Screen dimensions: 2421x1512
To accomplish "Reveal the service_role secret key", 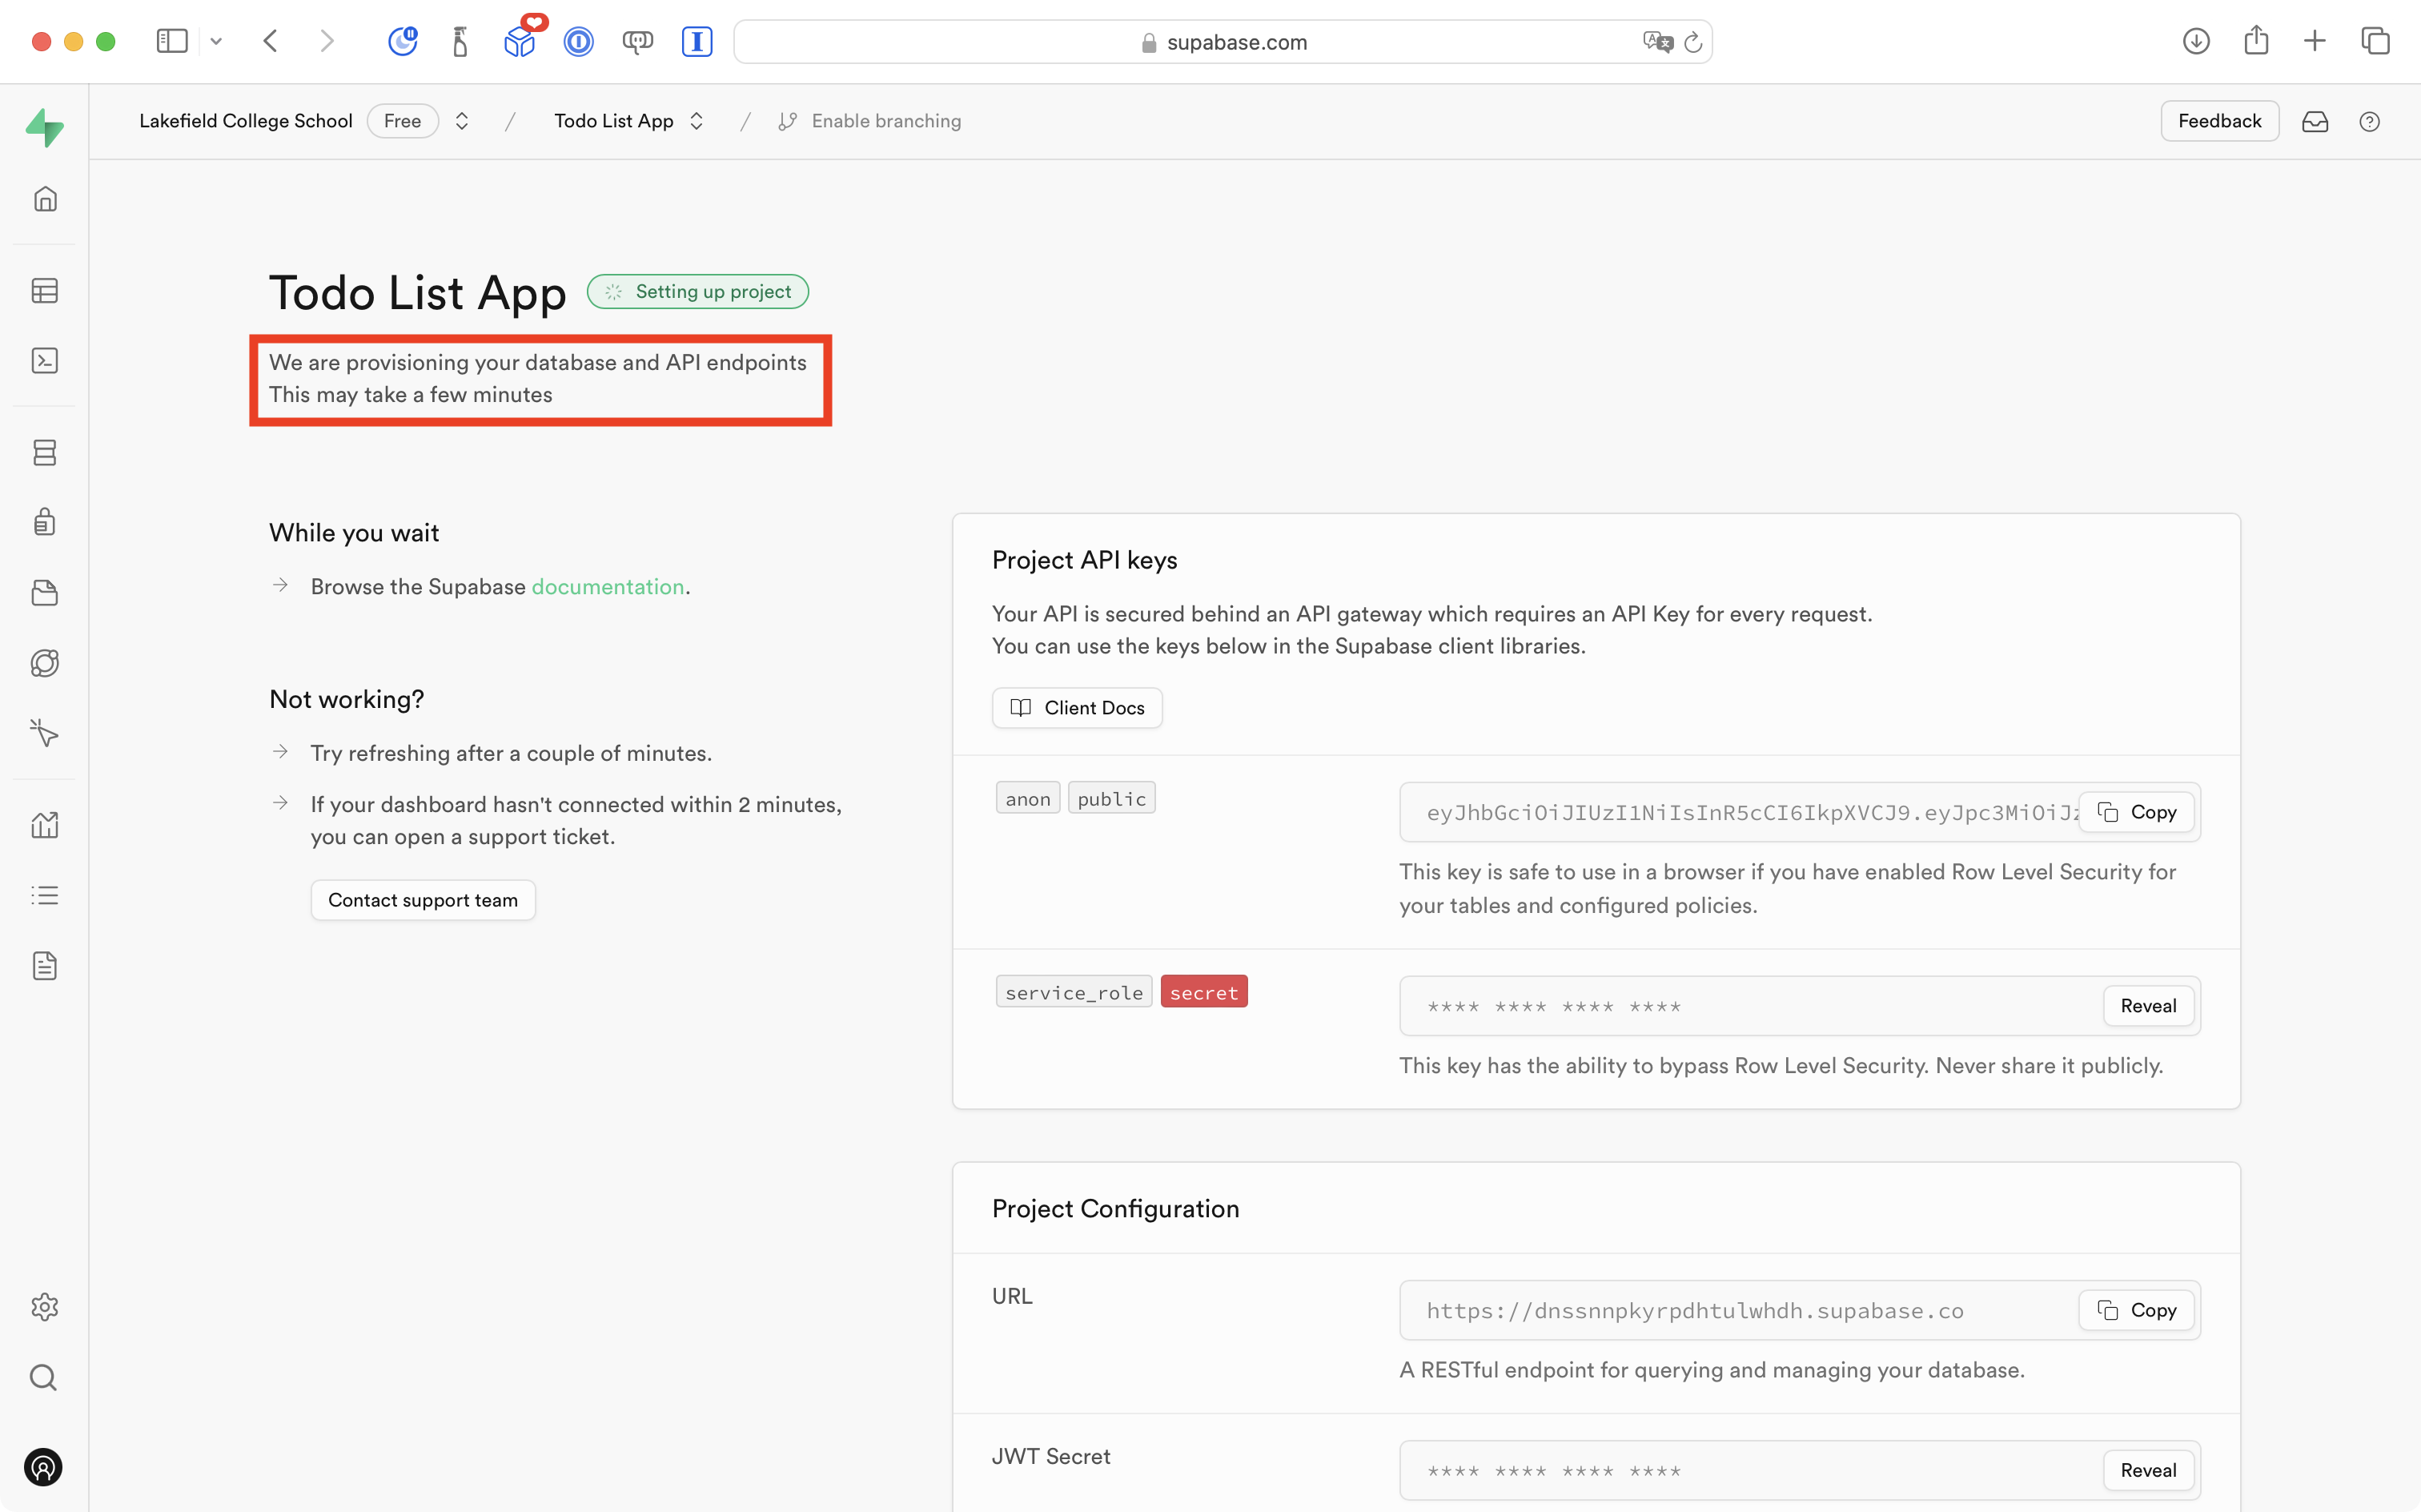I will click(x=2148, y=1006).
